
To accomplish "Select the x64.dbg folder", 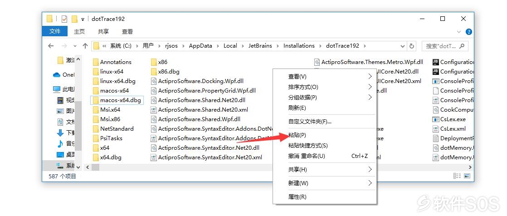I will coord(107,157).
